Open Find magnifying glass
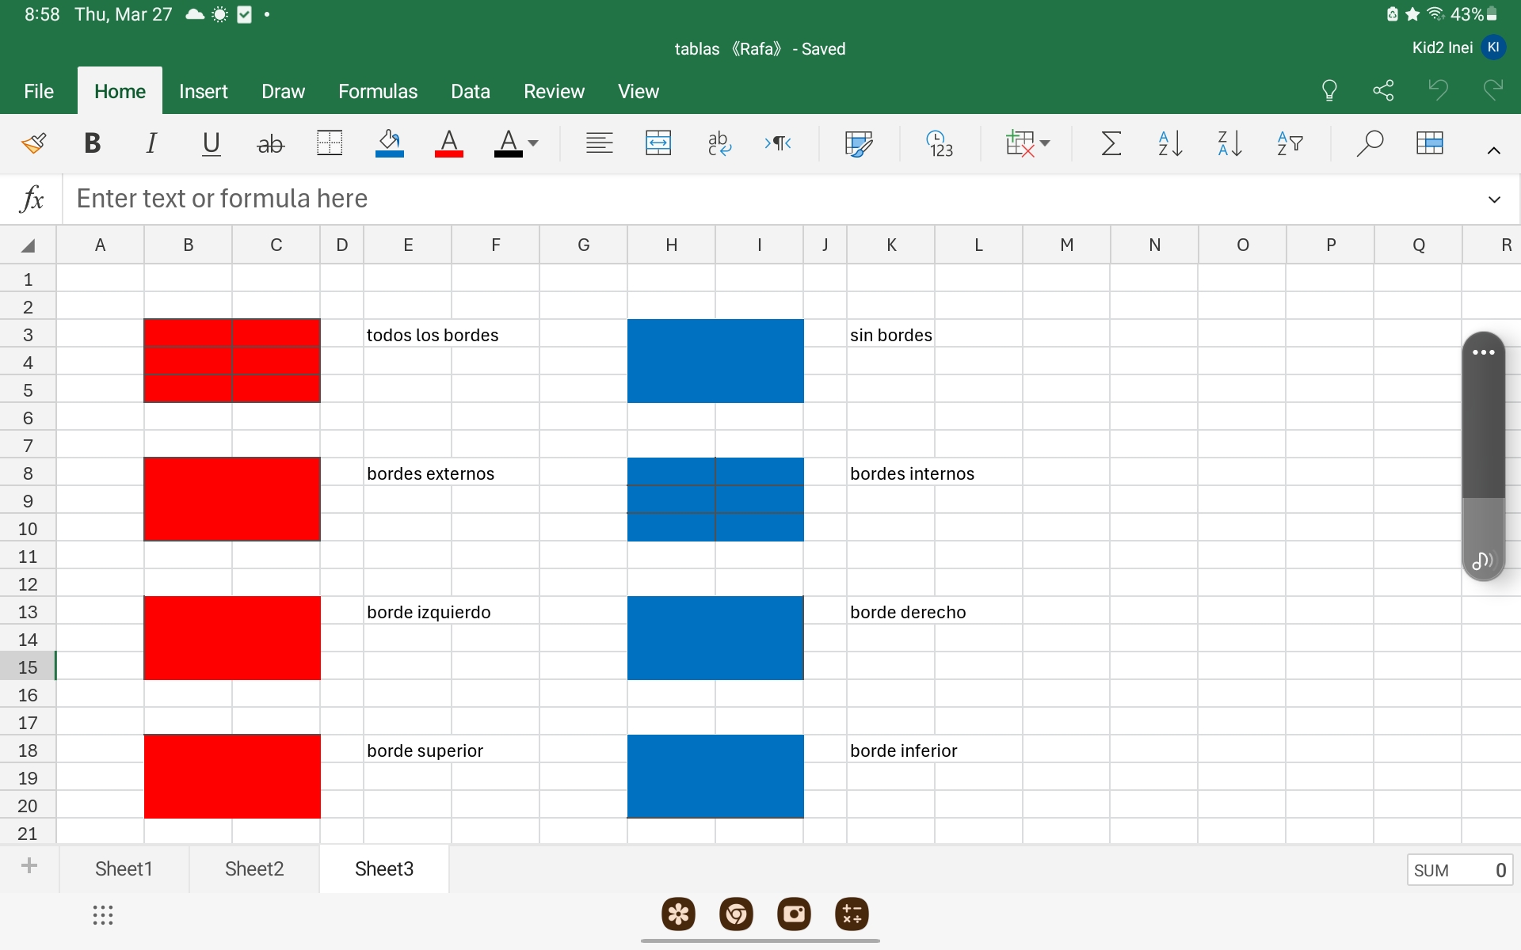The height and width of the screenshot is (950, 1521). point(1369,143)
